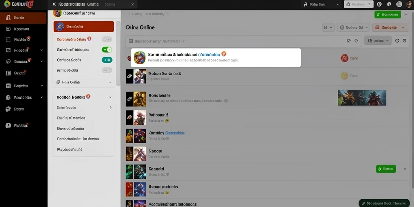Click the green button in the list row
The image size is (414, 207).
[x=386, y=169]
